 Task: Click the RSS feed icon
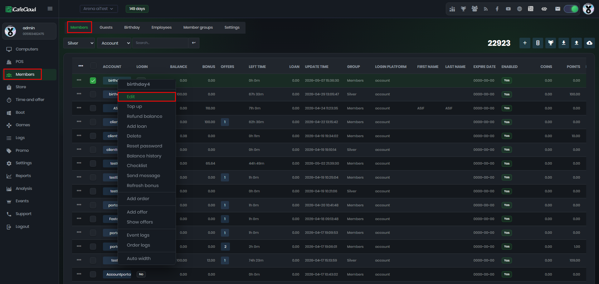(486, 9)
